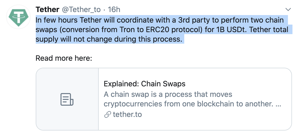Image resolution: width=297 pixels, height=134 pixels.
Task: Visit the tether.to domain link
Action: tap(127, 115)
